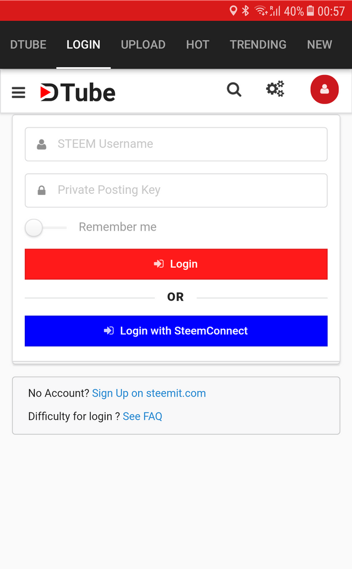352x569 pixels.
Task: Open the search magnifier icon
Action: [234, 89]
